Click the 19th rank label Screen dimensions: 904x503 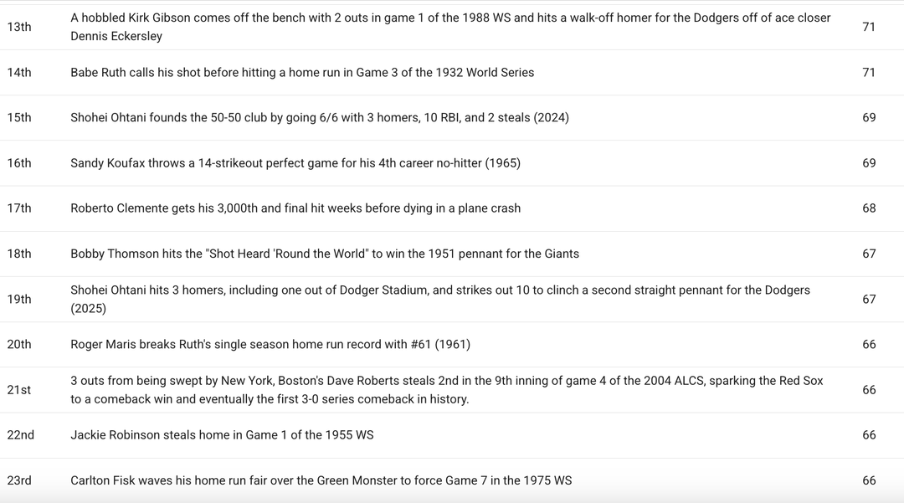point(19,299)
